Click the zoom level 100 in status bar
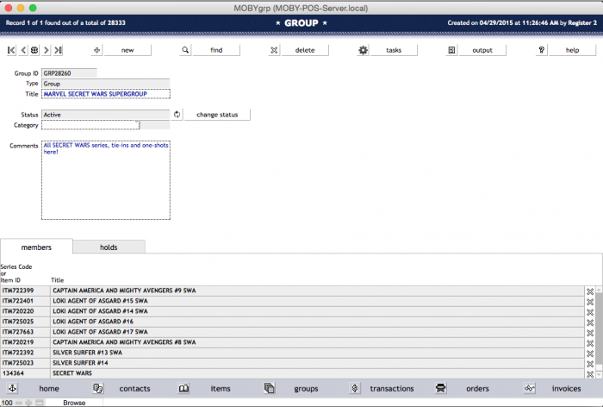 7,403
